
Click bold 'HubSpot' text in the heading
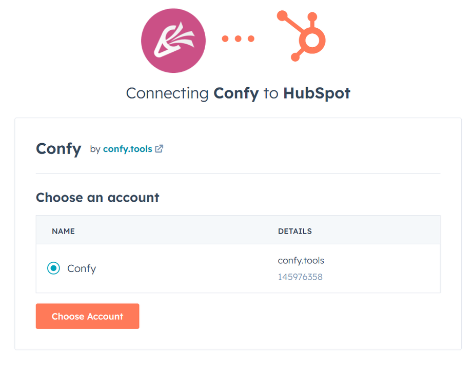(x=317, y=93)
